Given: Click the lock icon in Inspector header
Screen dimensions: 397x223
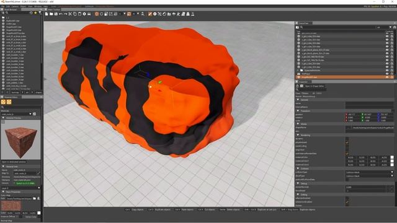Looking at the screenshot, I should tap(298, 86).
